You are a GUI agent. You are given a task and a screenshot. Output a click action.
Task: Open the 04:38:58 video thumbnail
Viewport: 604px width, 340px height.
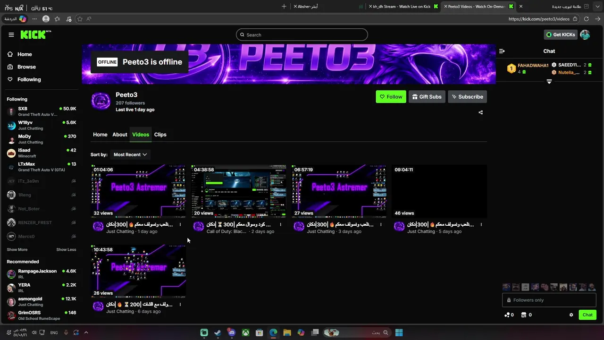tap(239, 191)
